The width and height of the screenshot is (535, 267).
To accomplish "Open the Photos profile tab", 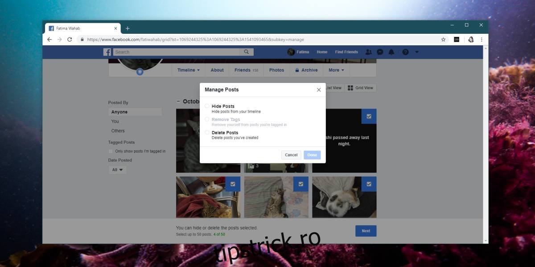I will point(277,70).
